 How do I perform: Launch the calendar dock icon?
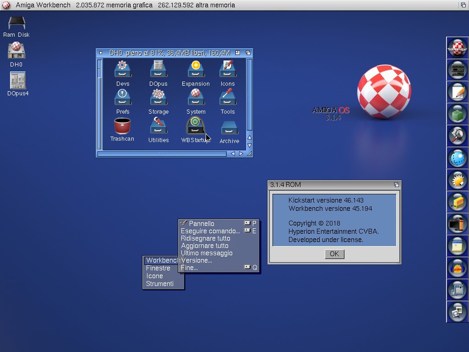[458, 246]
